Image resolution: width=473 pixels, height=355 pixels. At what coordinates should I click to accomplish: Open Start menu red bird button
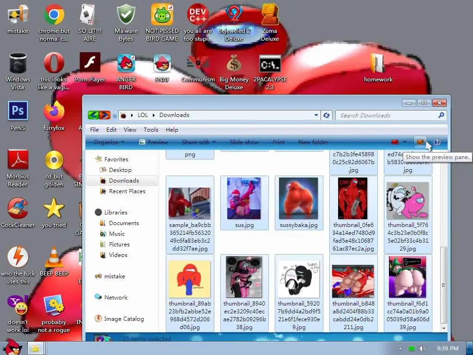tap(12, 347)
